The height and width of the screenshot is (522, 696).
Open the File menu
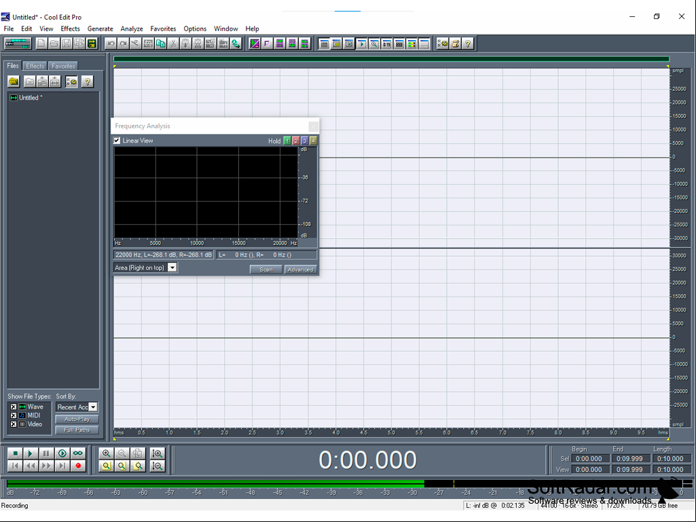pyautogui.click(x=9, y=29)
